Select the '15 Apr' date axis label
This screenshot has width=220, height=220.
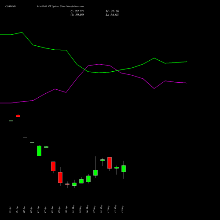(x=10, y=209)
